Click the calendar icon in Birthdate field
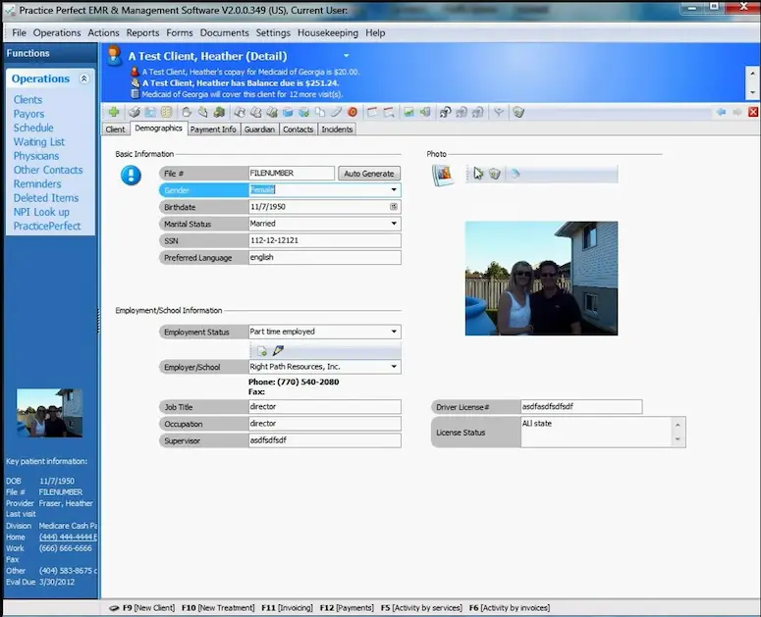Viewport: 761px width, 617px height. [394, 207]
